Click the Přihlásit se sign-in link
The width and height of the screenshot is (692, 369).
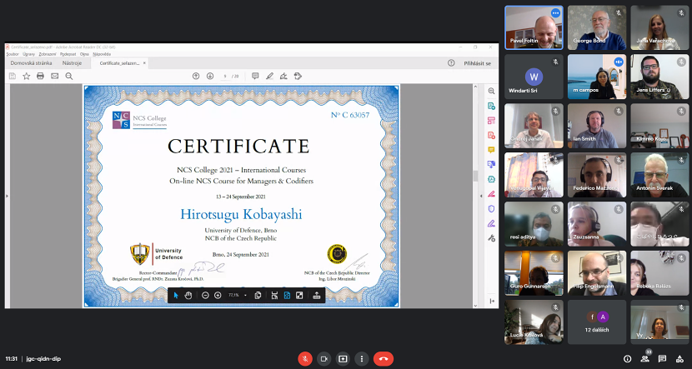click(x=477, y=63)
